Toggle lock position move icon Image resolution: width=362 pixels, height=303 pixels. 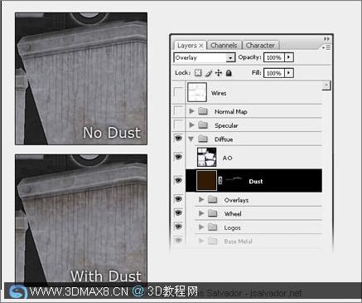coord(219,73)
